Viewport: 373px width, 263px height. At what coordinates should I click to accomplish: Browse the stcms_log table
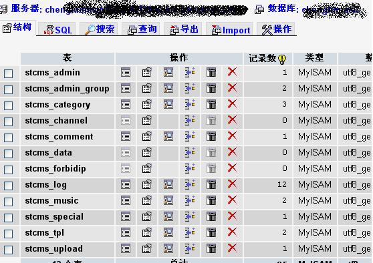(x=126, y=184)
